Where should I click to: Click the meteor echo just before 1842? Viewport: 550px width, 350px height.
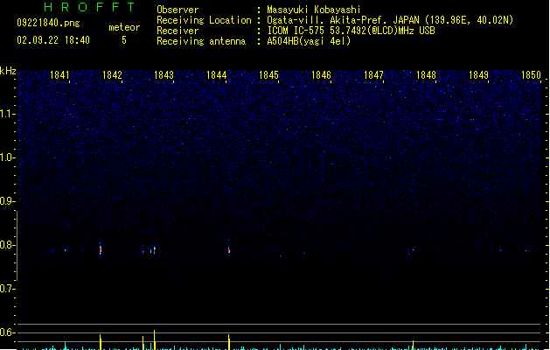point(101,249)
